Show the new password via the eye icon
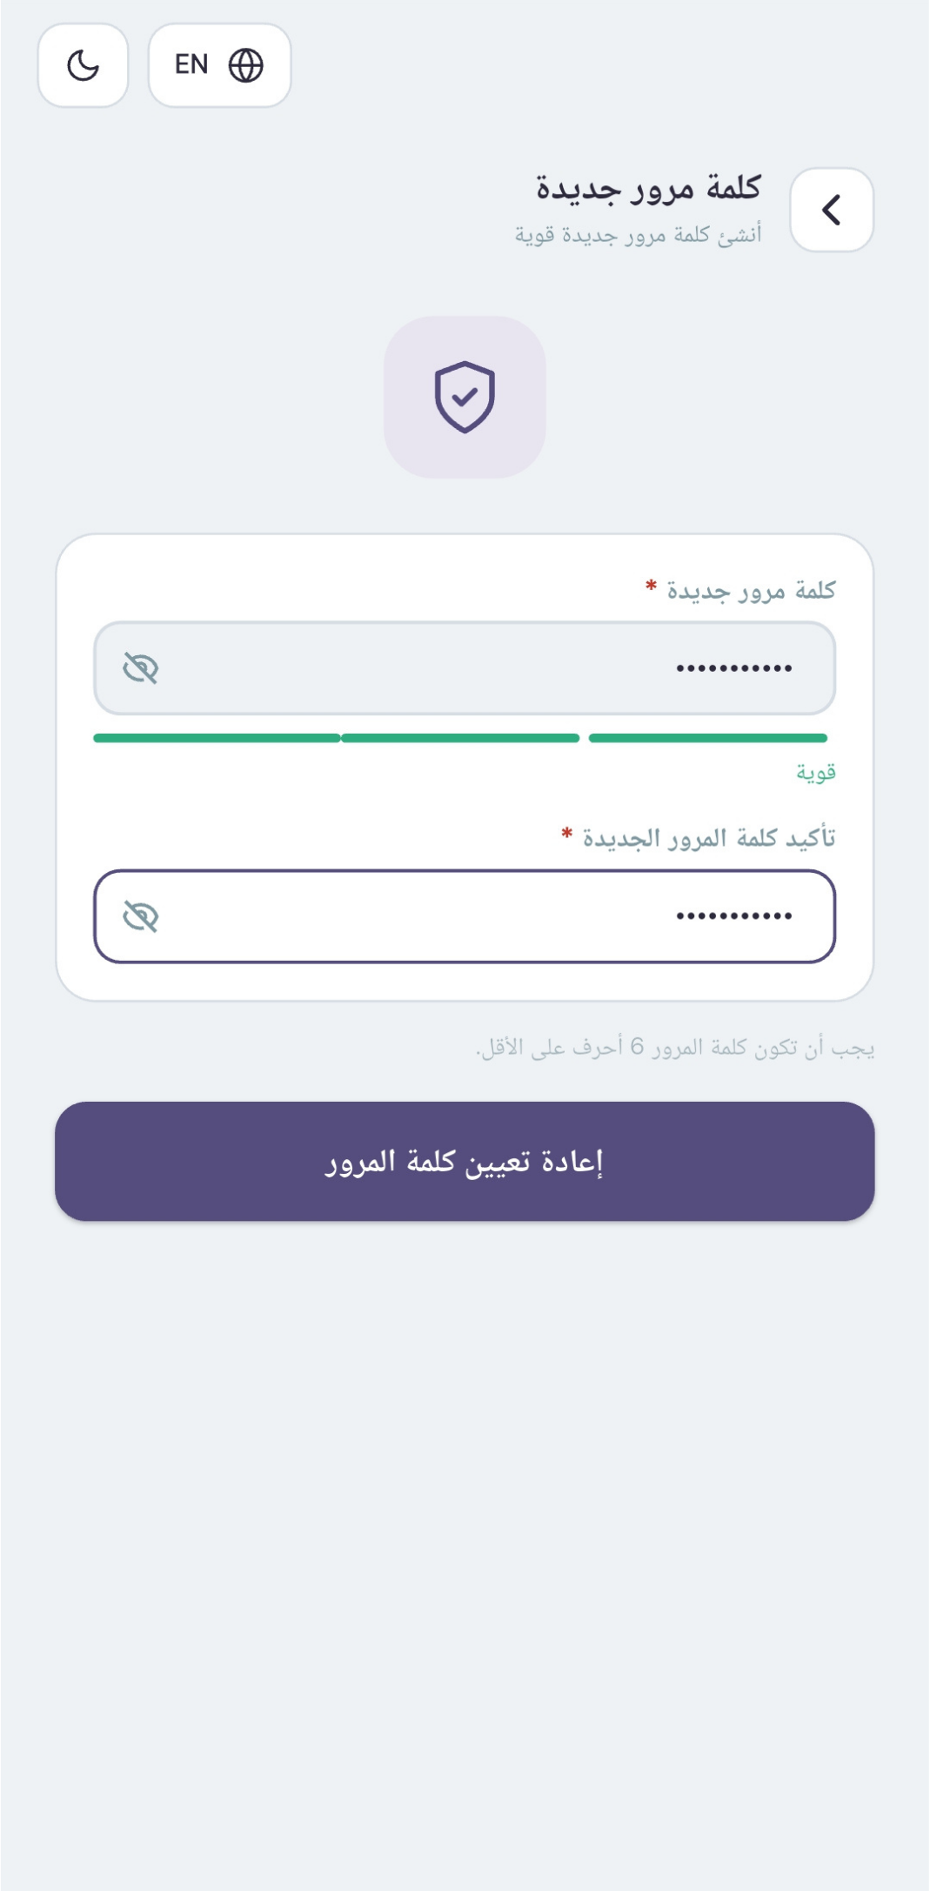 click(x=140, y=668)
